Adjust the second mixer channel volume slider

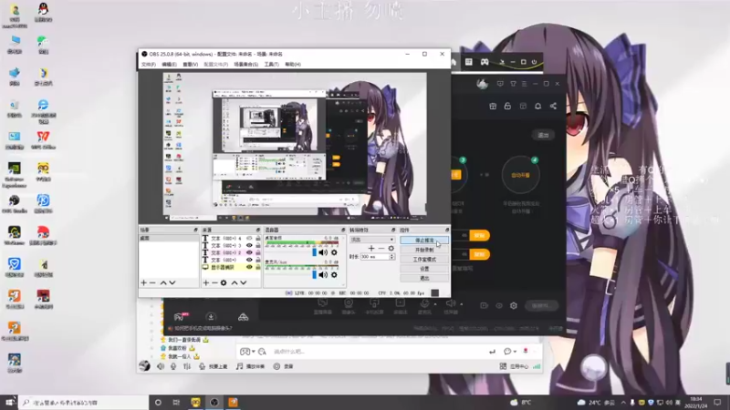click(x=314, y=275)
